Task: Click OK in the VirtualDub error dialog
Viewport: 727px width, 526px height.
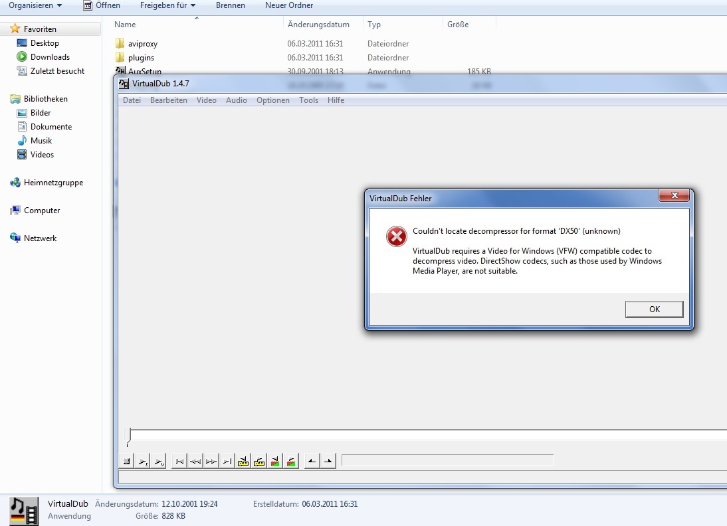Action: 654,309
